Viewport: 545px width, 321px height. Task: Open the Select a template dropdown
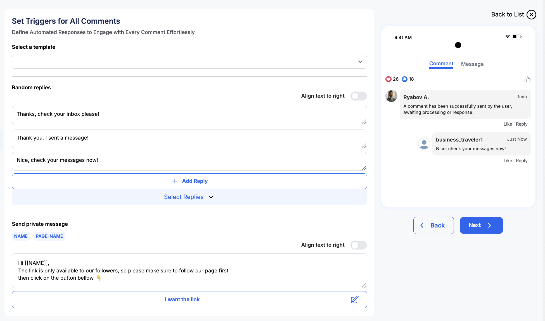(x=189, y=62)
